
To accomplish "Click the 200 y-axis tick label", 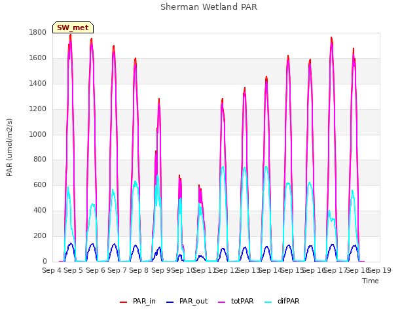I will [x=40, y=236].
